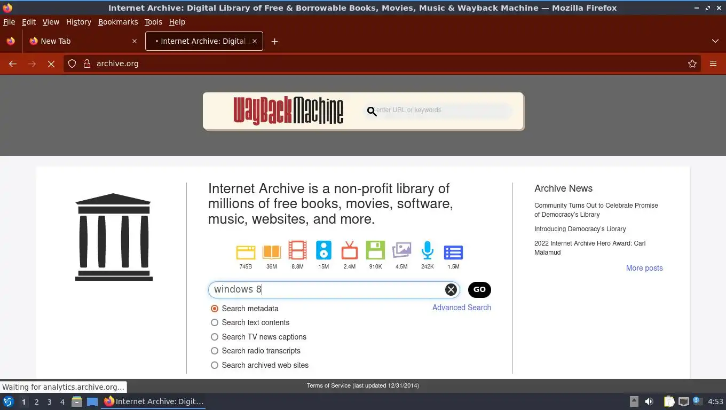
Task: Open the software floppy disk icon (910K)
Action: [375, 250]
